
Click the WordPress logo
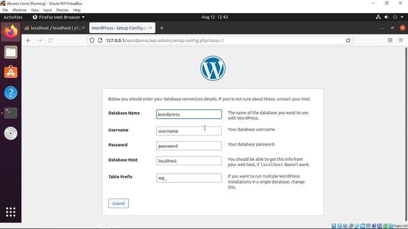tap(213, 68)
